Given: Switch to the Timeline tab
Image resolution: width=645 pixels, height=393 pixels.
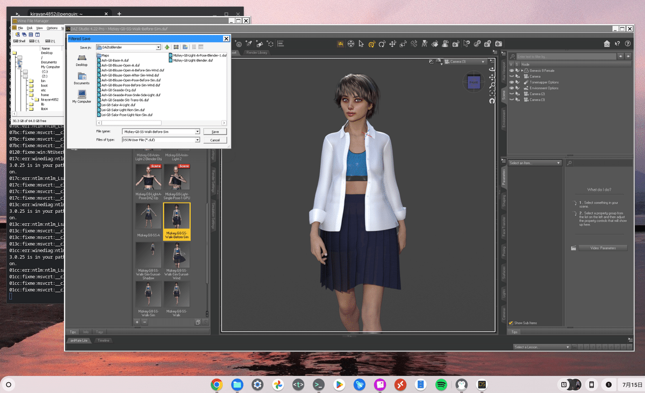Looking at the screenshot, I should tap(103, 340).
